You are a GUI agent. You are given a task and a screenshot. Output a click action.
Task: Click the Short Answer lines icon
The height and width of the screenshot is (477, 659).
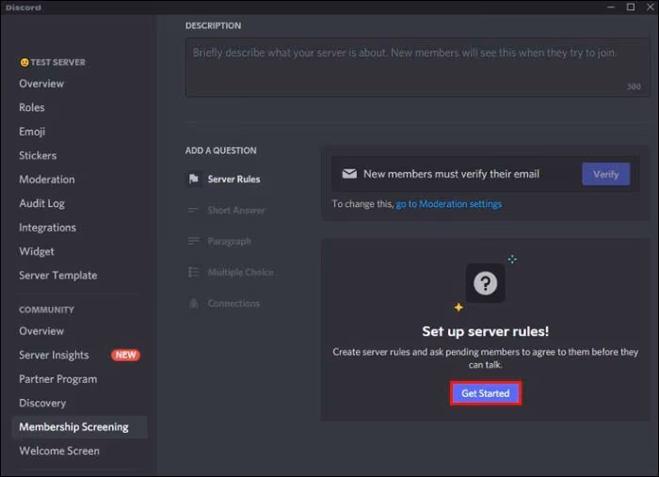193,211
